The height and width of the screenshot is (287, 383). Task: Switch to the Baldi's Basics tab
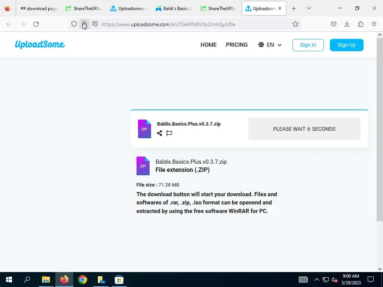tap(173, 8)
